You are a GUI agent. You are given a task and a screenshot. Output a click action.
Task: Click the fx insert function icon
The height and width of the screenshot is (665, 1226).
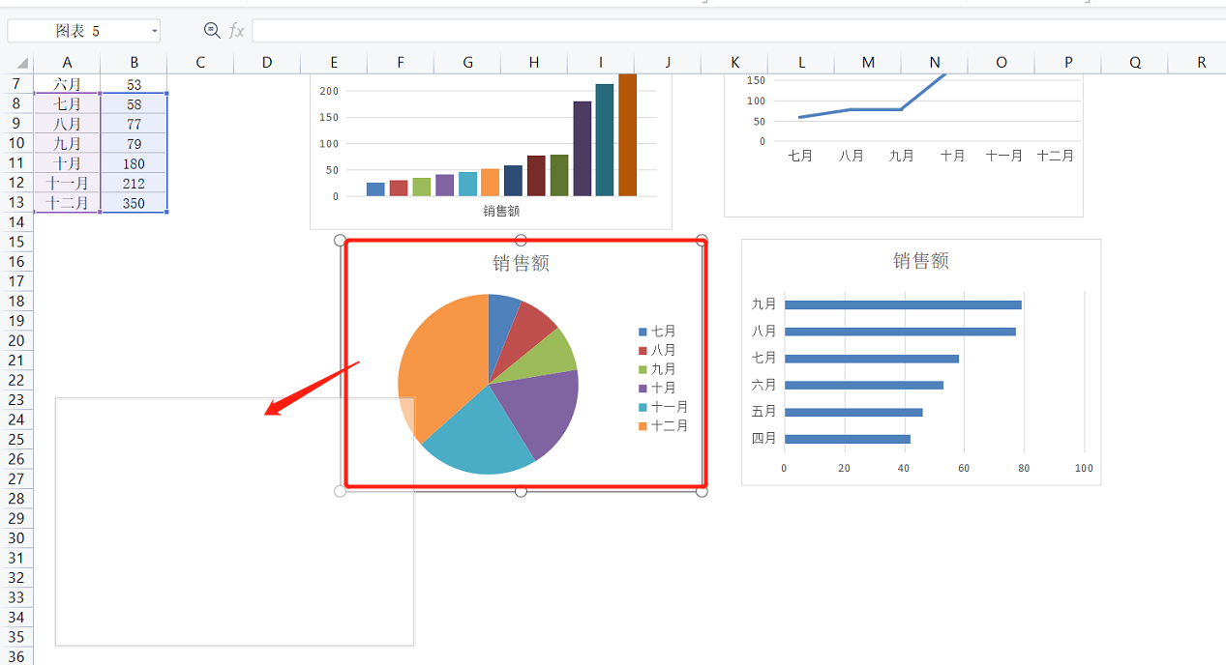point(237,31)
